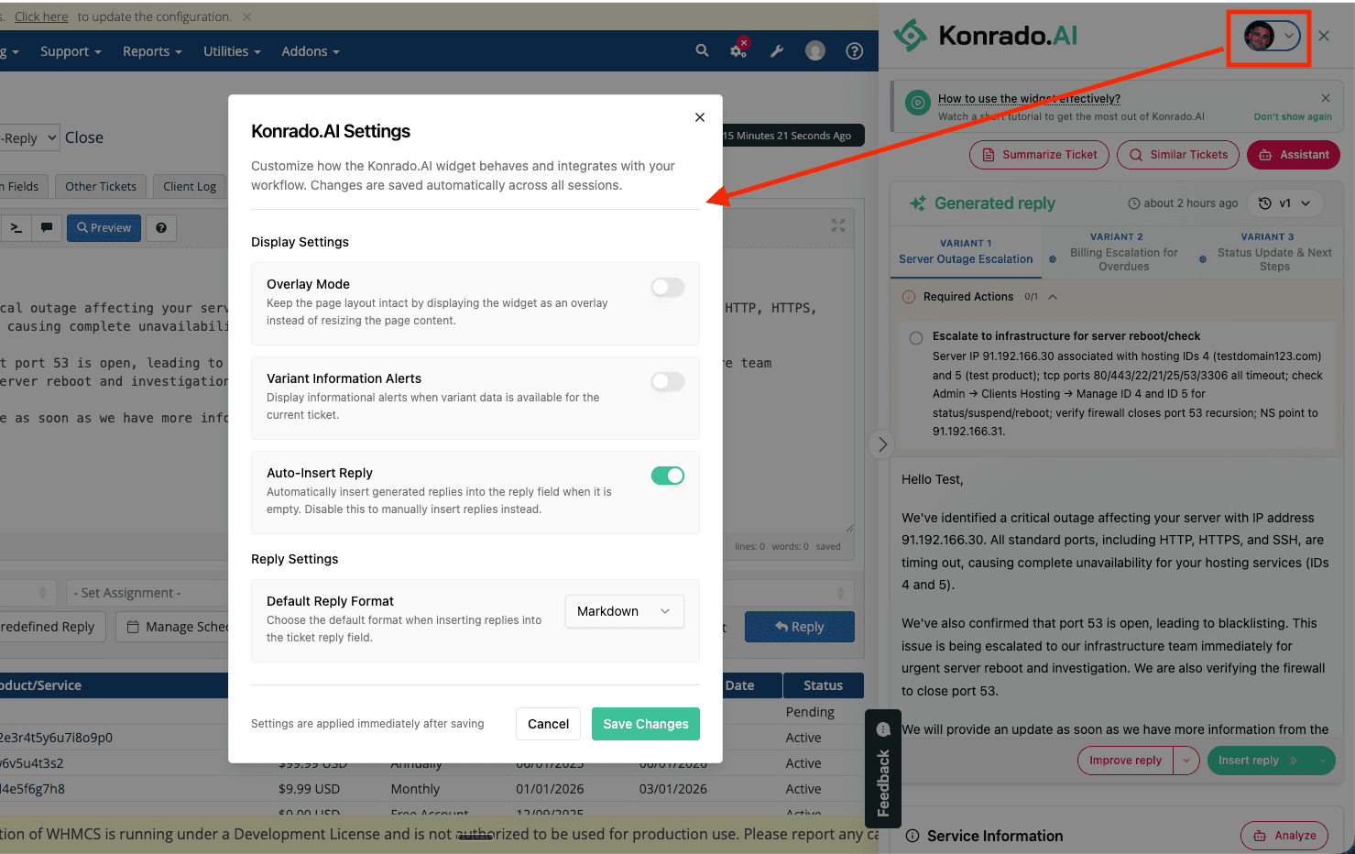Open the Addons menu
1355x854 pixels.
pos(311,51)
